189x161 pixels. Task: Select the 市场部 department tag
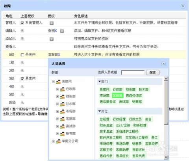point(104,95)
